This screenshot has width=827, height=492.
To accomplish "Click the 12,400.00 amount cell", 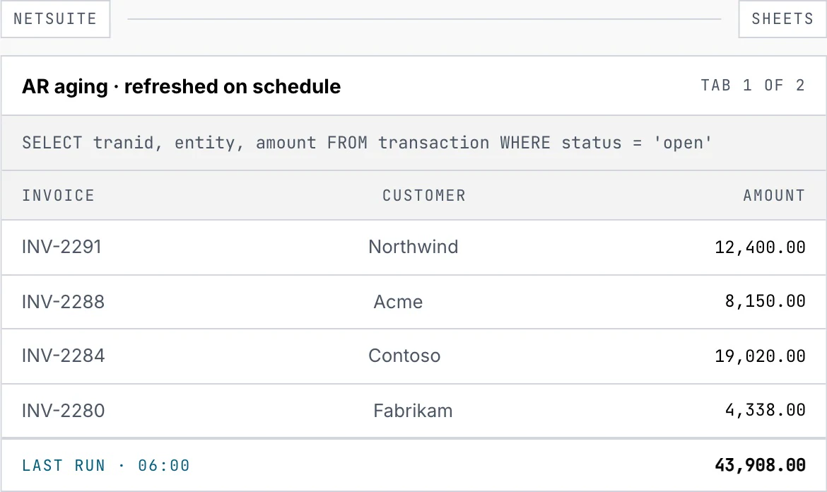I will [x=760, y=247].
